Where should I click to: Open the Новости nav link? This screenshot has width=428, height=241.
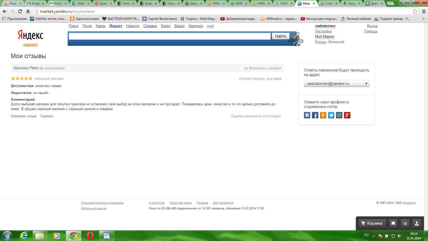coord(133,26)
